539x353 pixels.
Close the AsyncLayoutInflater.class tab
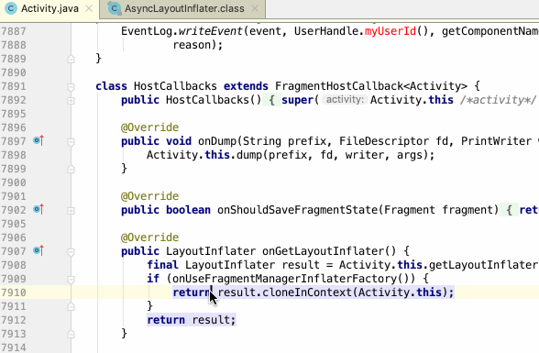click(x=255, y=8)
